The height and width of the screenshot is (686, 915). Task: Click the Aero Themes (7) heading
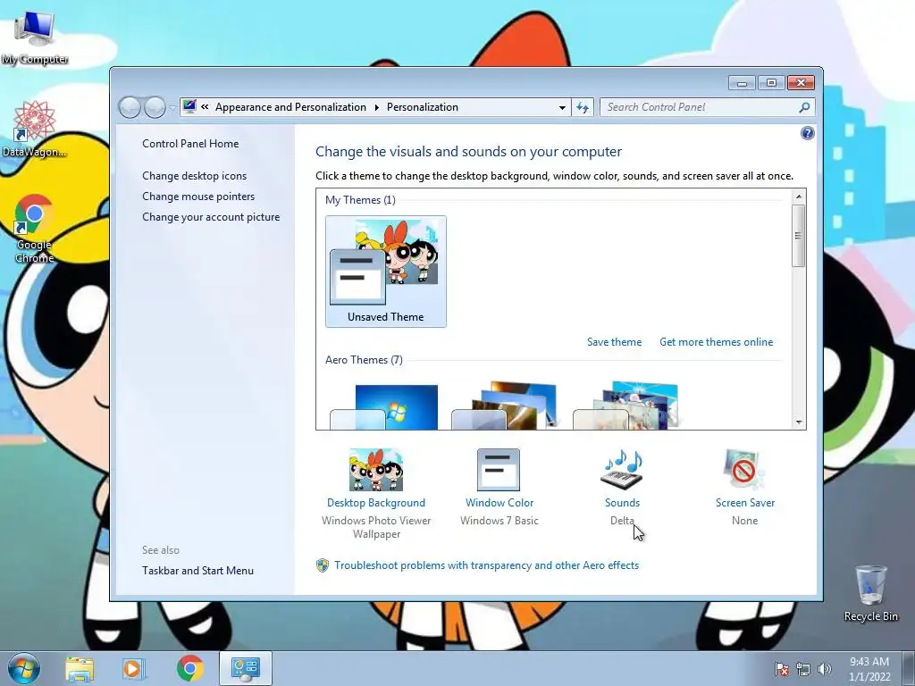pos(365,360)
